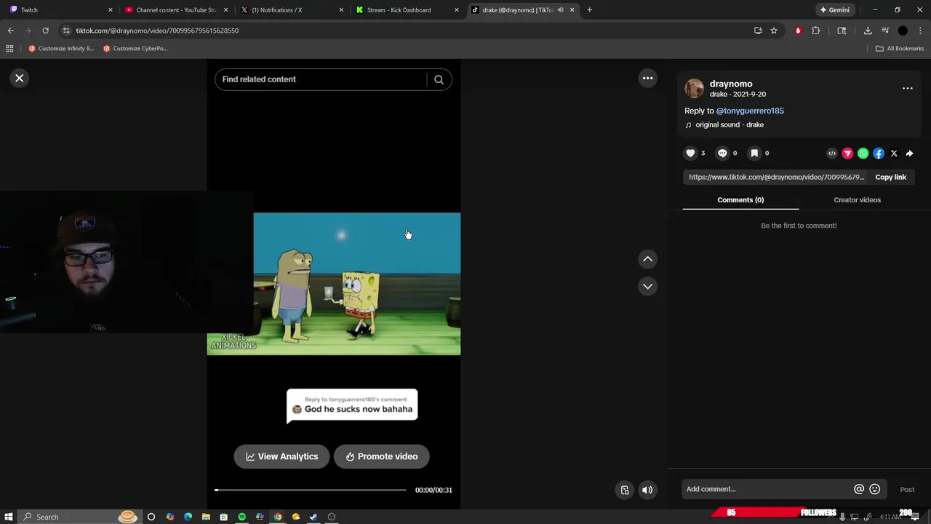Open the media controls icon in toolbar
Image resolution: width=931 pixels, height=524 pixels.
[x=885, y=31]
